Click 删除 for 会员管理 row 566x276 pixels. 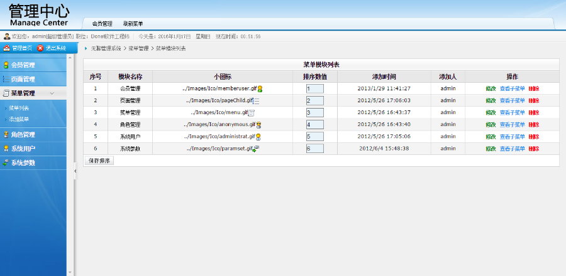[x=534, y=88]
